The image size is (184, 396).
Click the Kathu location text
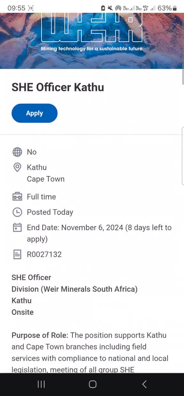(37, 167)
